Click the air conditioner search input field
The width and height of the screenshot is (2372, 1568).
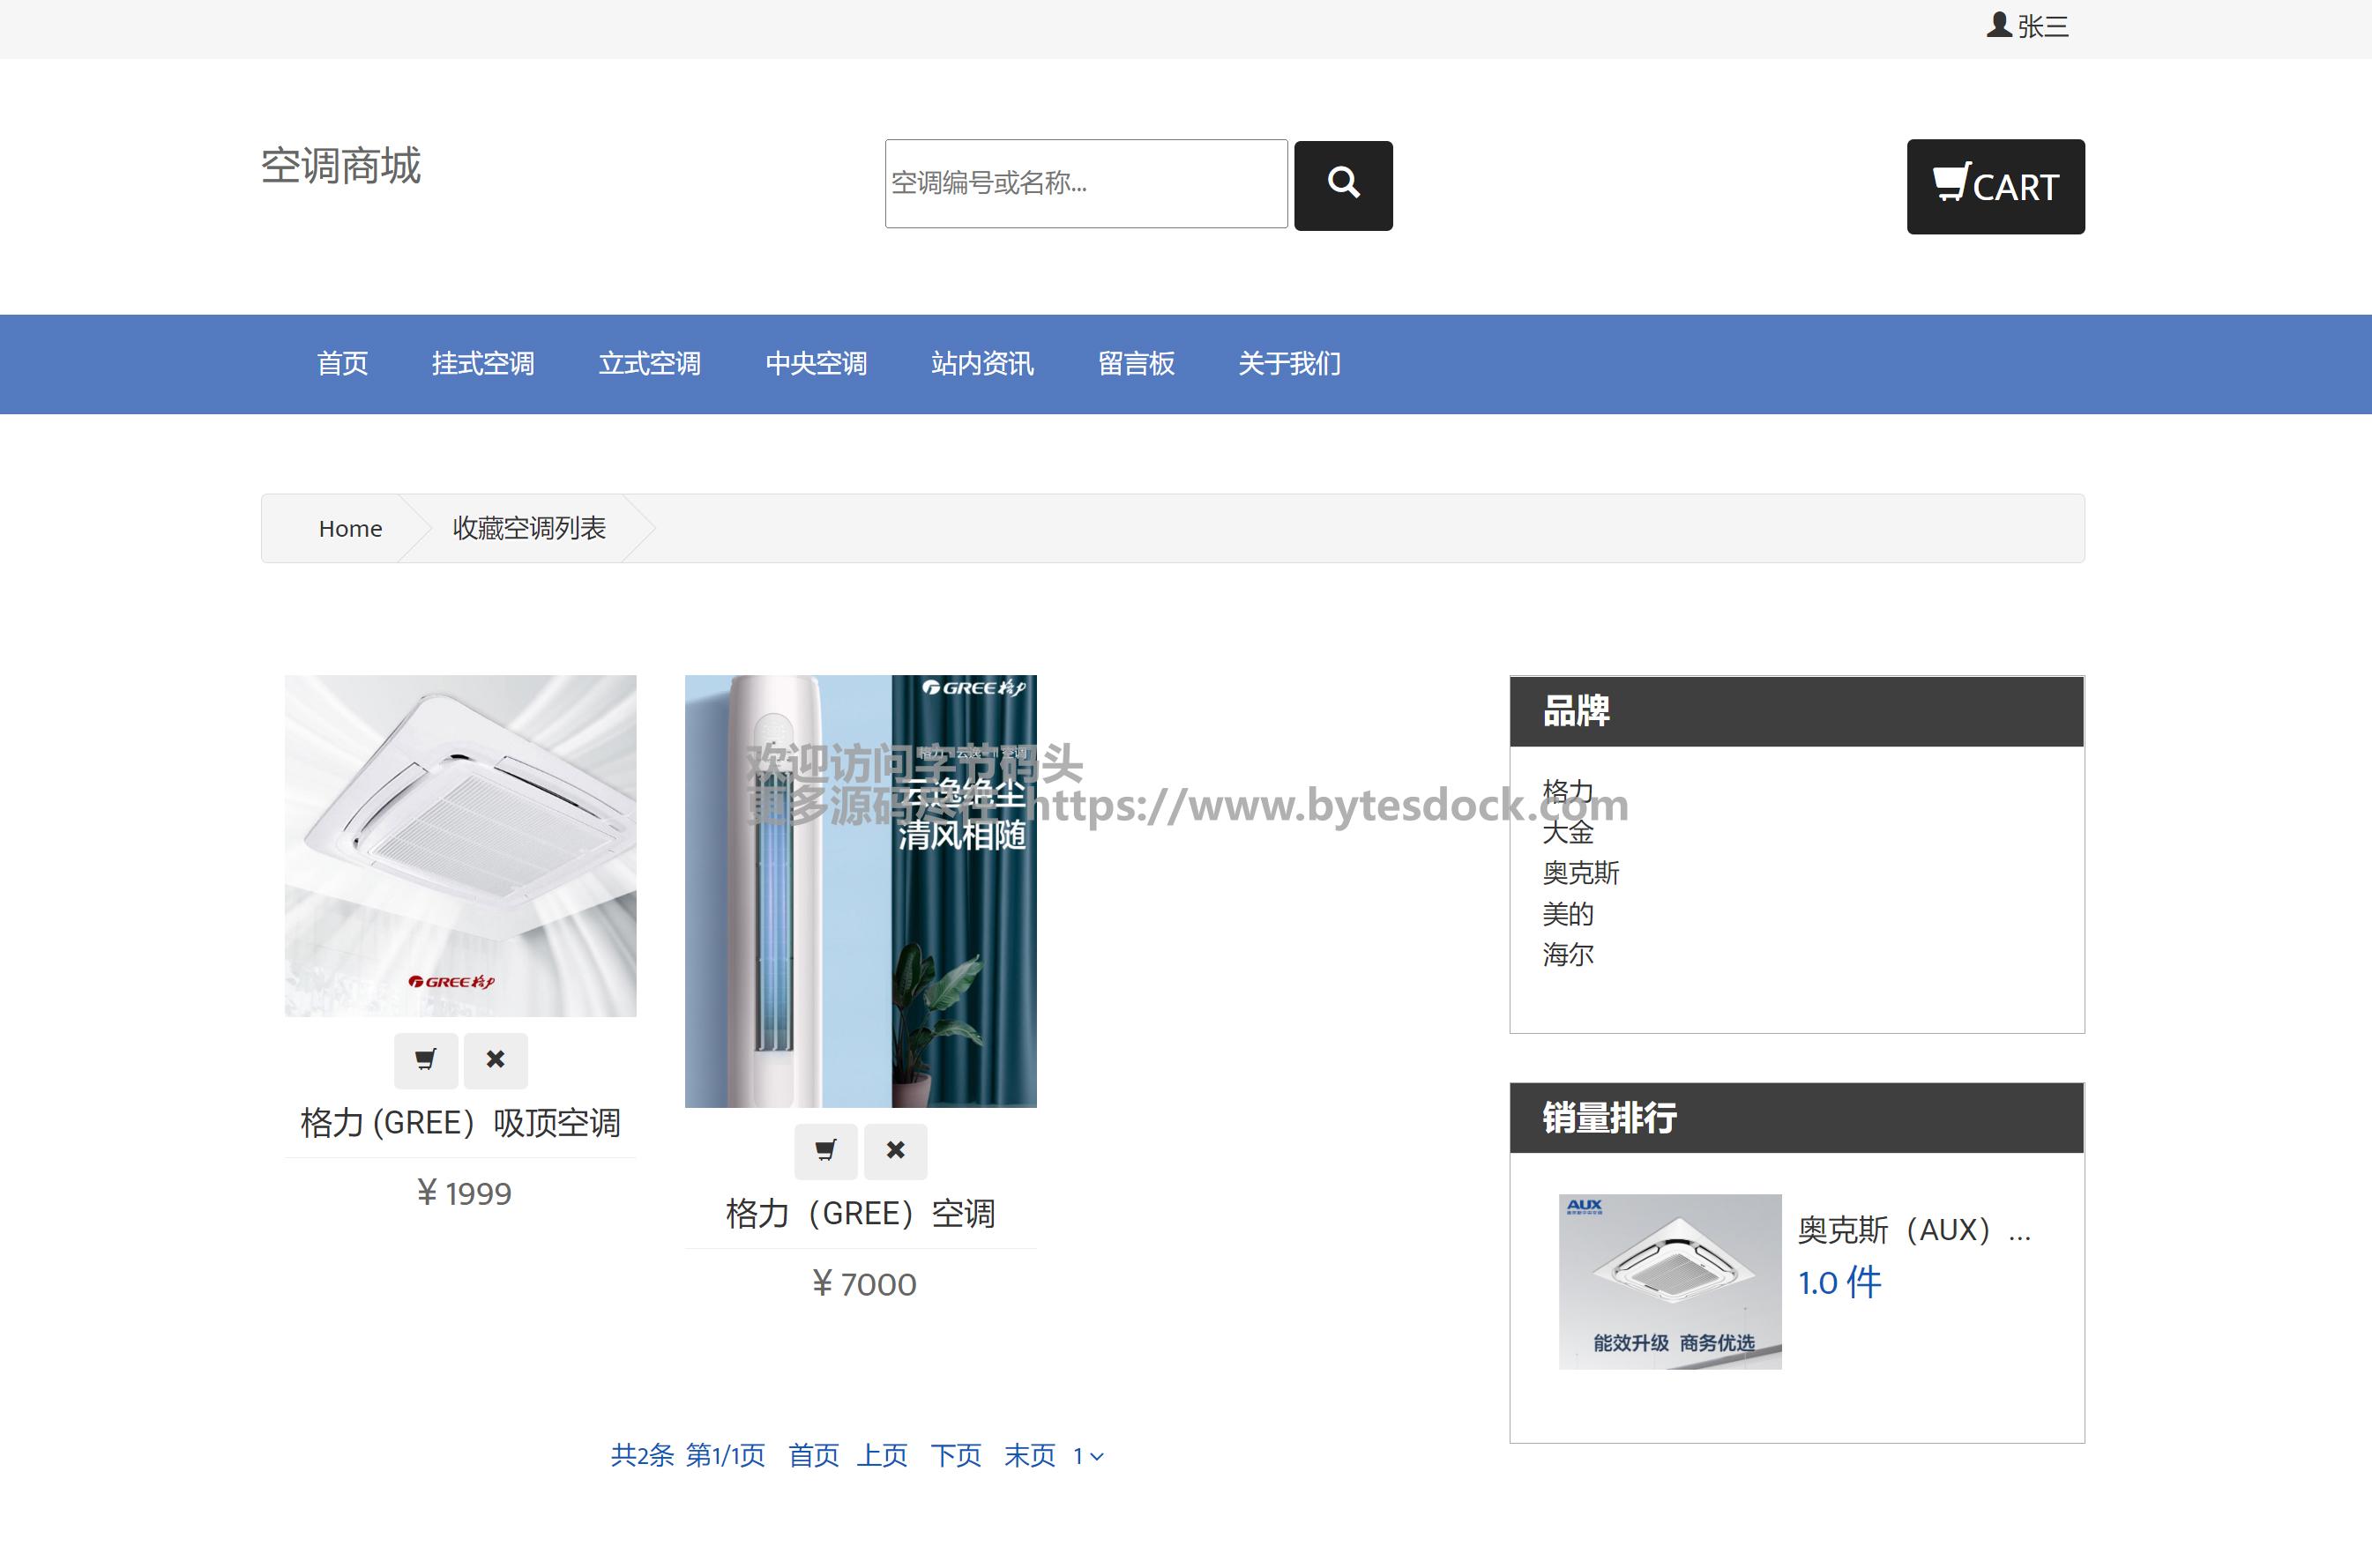(x=1085, y=184)
